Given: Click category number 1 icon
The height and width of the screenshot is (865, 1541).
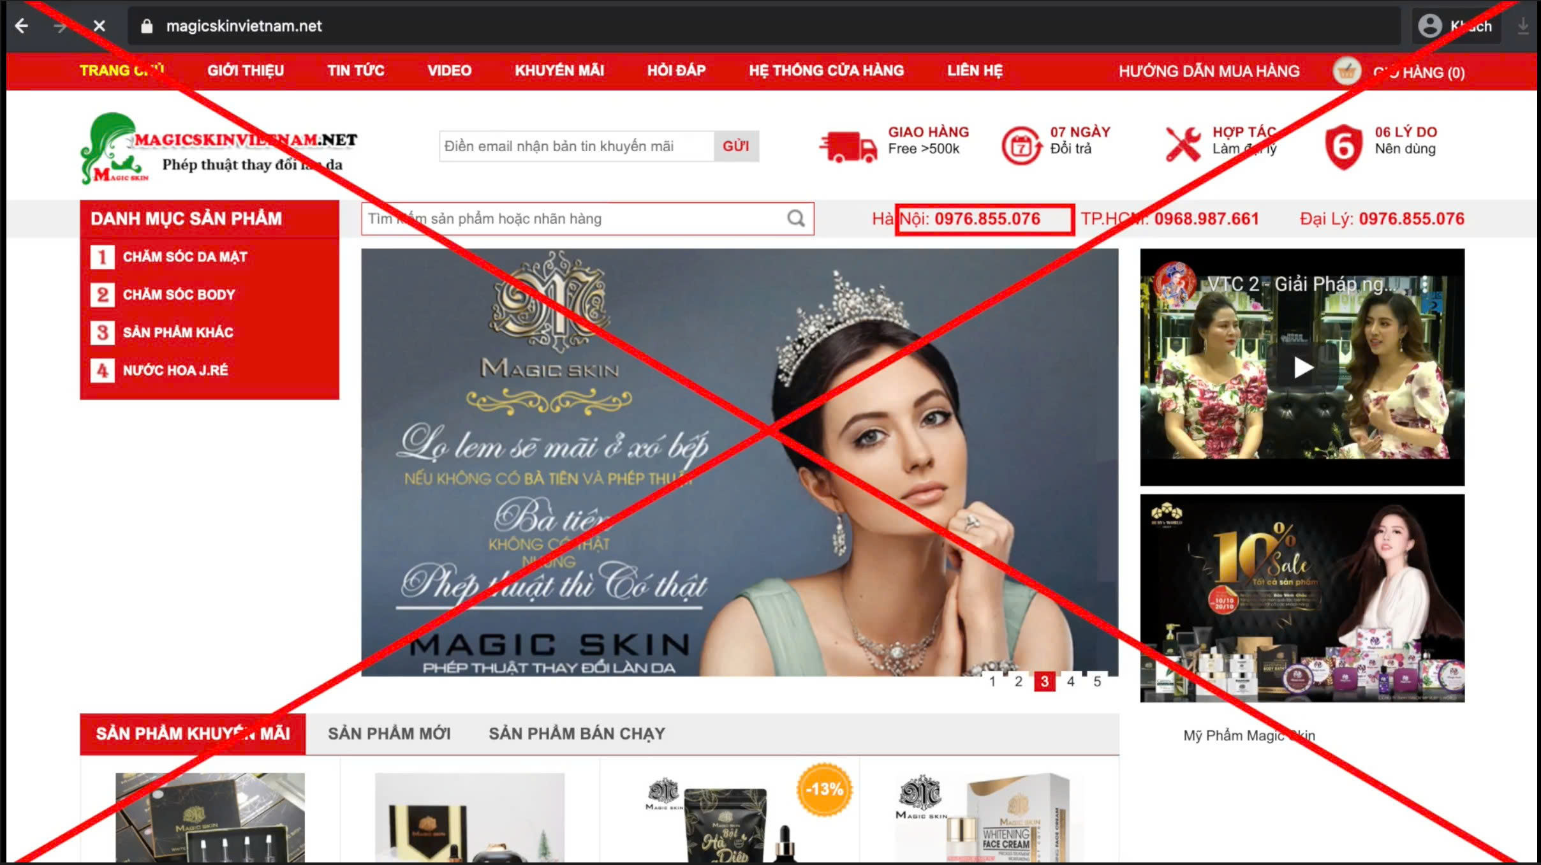Looking at the screenshot, I should tap(102, 257).
